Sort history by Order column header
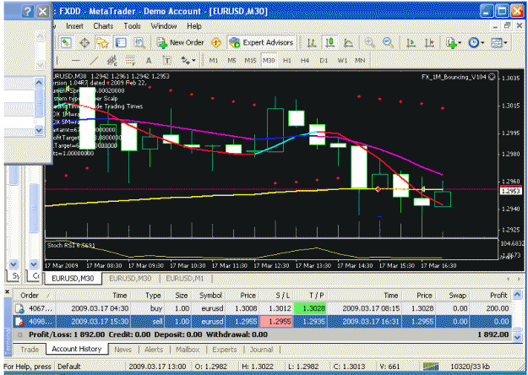 [x=34, y=296]
